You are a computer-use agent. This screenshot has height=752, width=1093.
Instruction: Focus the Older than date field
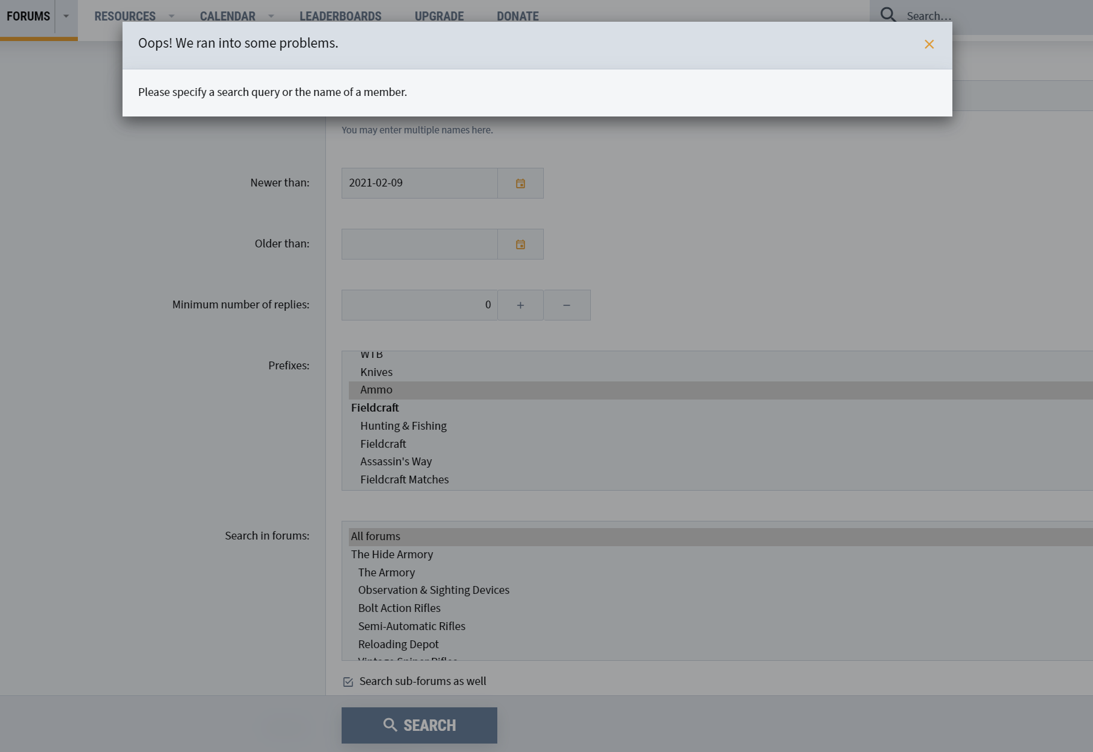pos(419,244)
